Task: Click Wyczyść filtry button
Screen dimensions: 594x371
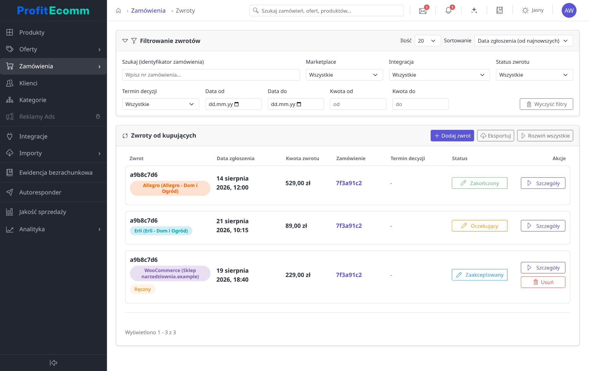Action: [546, 104]
